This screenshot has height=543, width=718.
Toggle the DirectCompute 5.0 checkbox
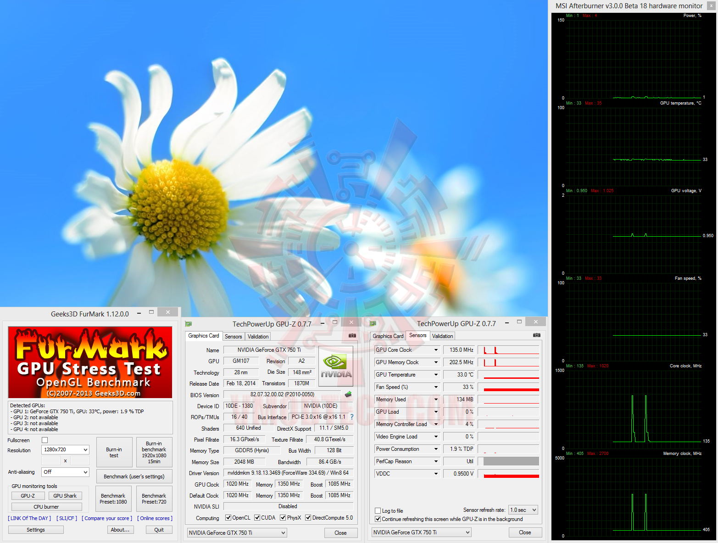(x=308, y=518)
